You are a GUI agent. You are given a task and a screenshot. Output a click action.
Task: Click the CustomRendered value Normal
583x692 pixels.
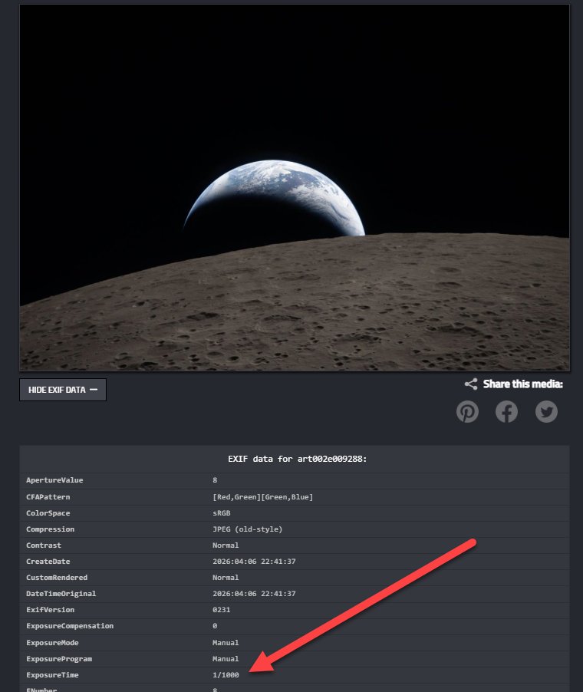point(226,578)
